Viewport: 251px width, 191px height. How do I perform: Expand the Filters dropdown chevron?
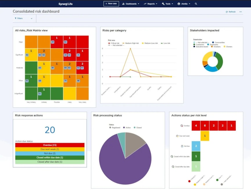[x=32, y=18]
